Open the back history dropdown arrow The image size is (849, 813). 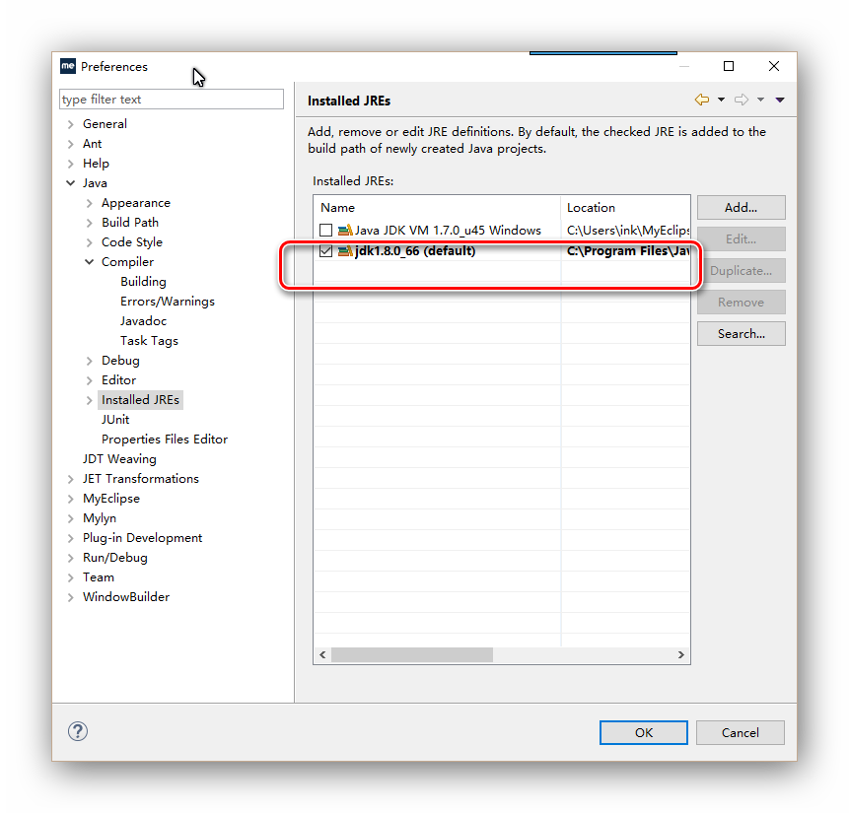721,100
